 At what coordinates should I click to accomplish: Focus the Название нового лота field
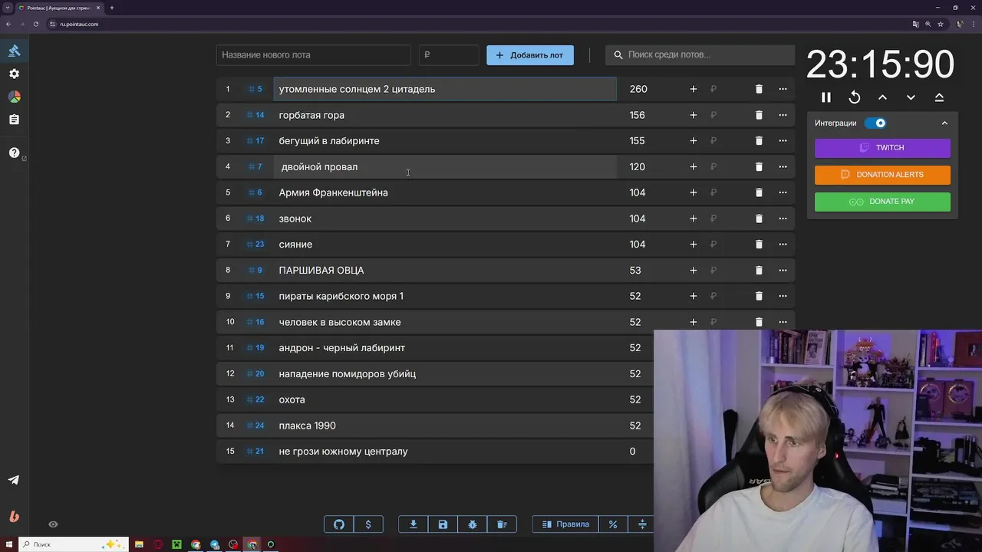[314, 55]
